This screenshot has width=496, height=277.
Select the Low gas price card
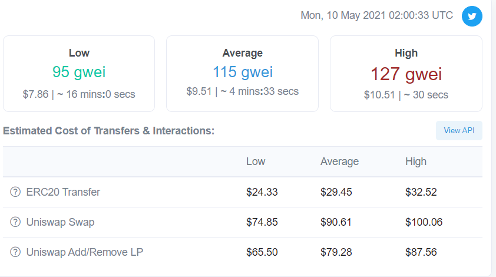(x=79, y=74)
